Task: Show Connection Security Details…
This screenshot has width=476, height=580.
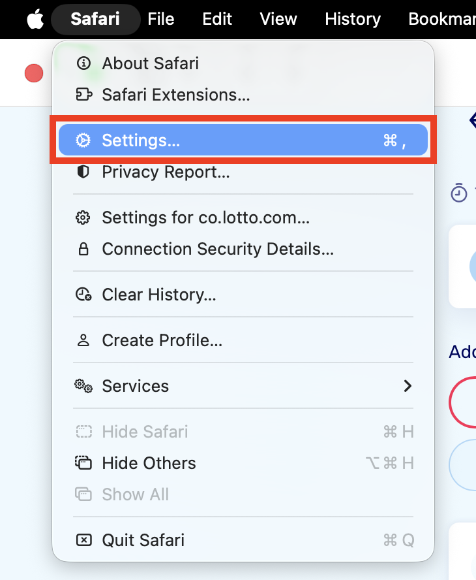Action: click(x=243, y=249)
